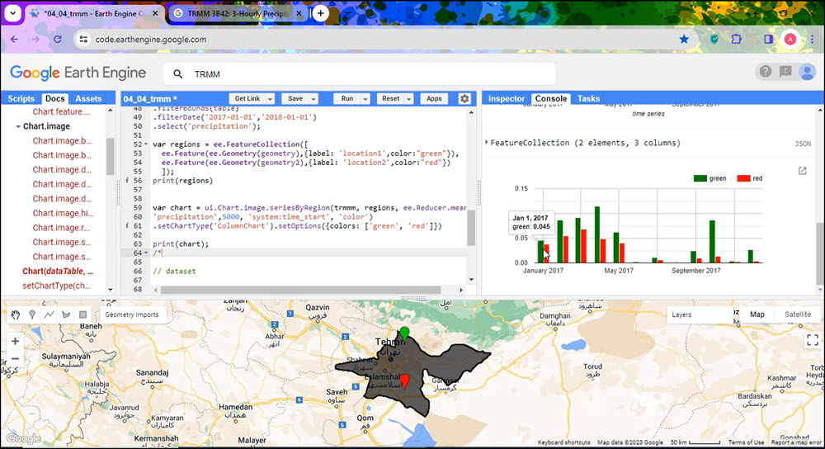Image resolution: width=825 pixels, height=449 pixels.
Task: Click the Reset button
Action: point(391,98)
